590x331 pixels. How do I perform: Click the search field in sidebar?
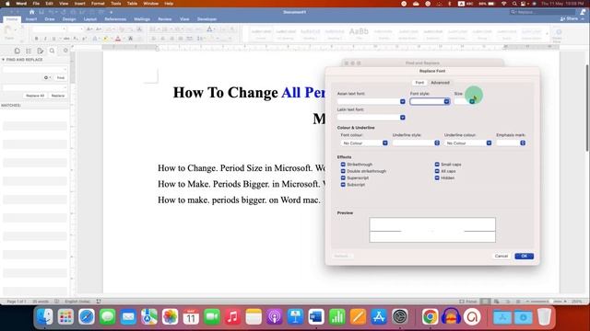[35, 70]
